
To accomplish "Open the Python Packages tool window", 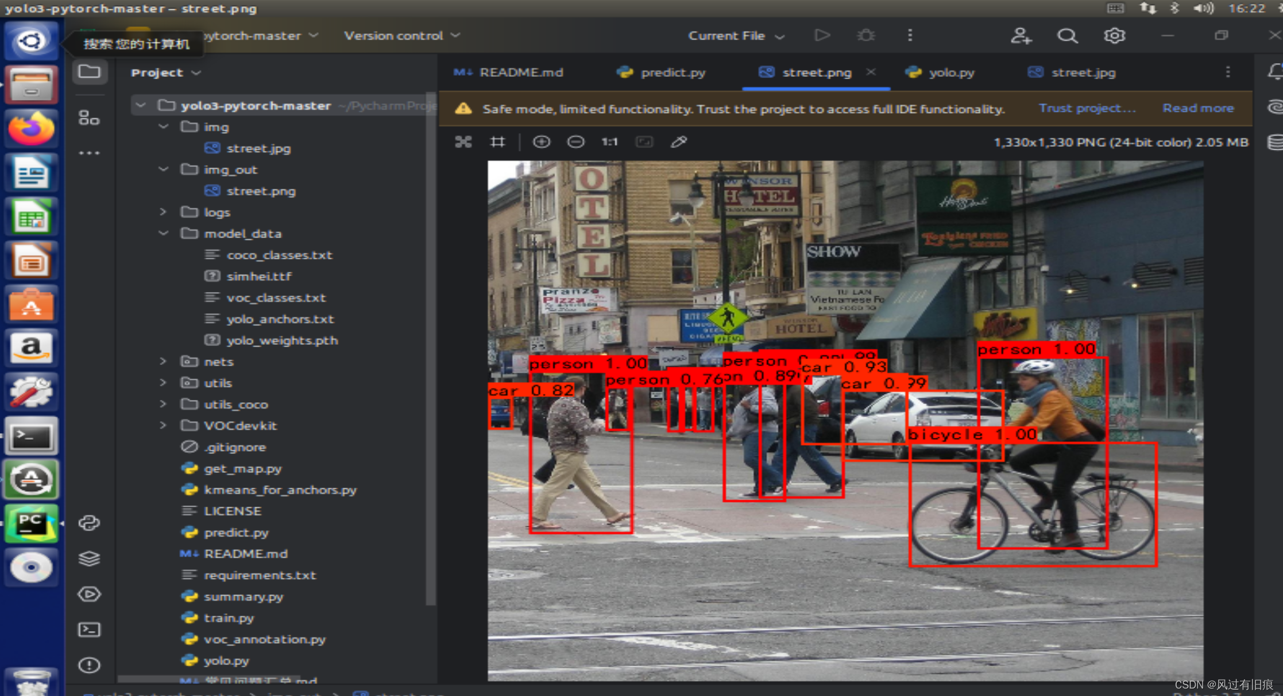I will pyautogui.click(x=89, y=558).
